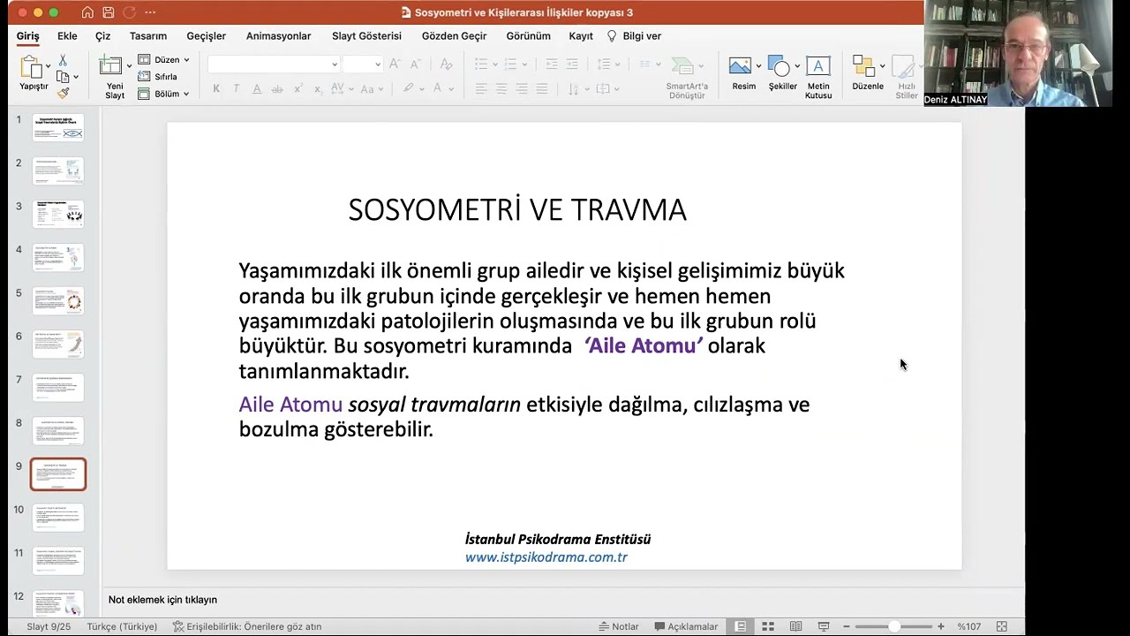Toggle Açıklamalar comments pane
This screenshot has height=636, width=1130.
click(x=686, y=626)
